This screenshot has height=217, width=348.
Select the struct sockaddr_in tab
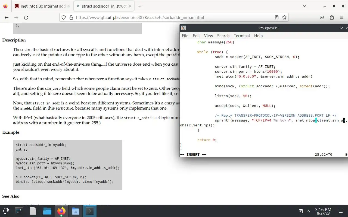104,6
